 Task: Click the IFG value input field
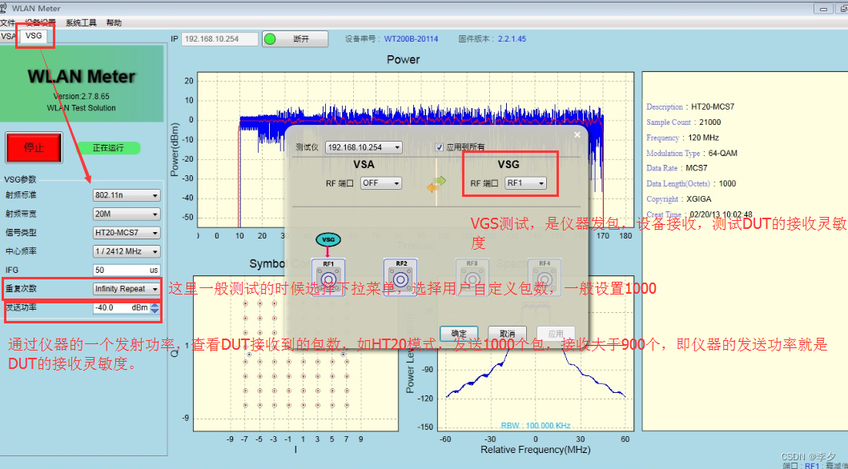(x=125, y=270)
